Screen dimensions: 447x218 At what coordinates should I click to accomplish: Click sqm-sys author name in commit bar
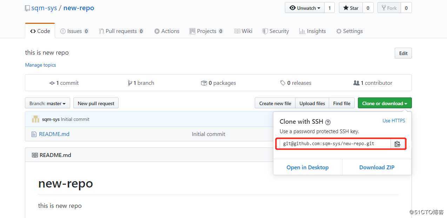click(x=51, y=119)
